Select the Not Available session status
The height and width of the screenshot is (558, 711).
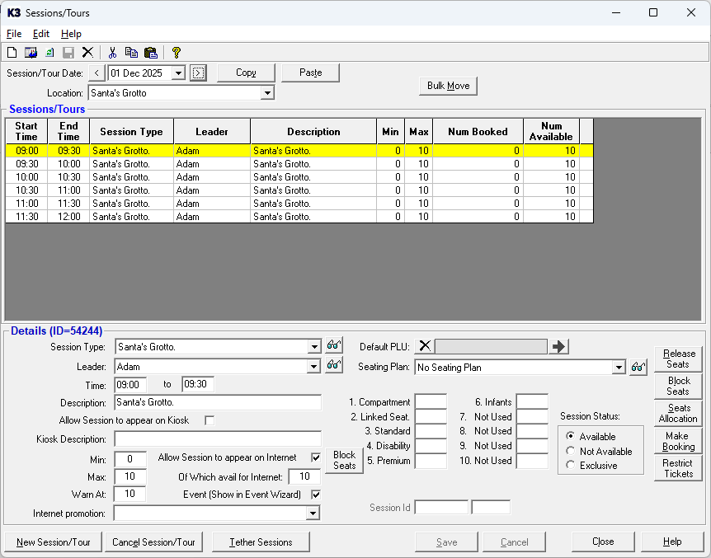click(x=571, y=451)
